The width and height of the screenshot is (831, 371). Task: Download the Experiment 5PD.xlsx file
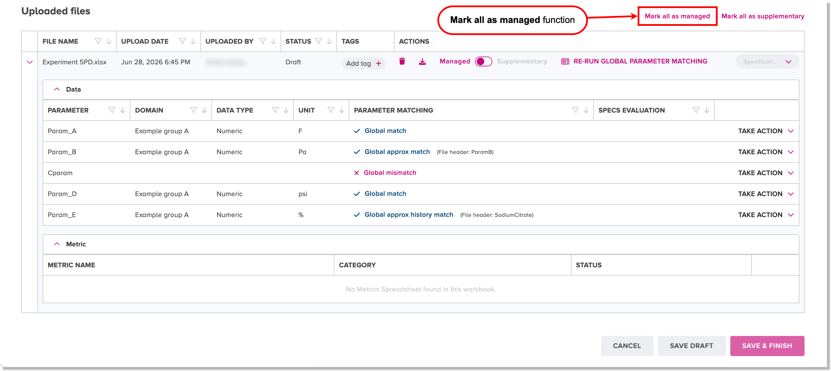[422, 61]
